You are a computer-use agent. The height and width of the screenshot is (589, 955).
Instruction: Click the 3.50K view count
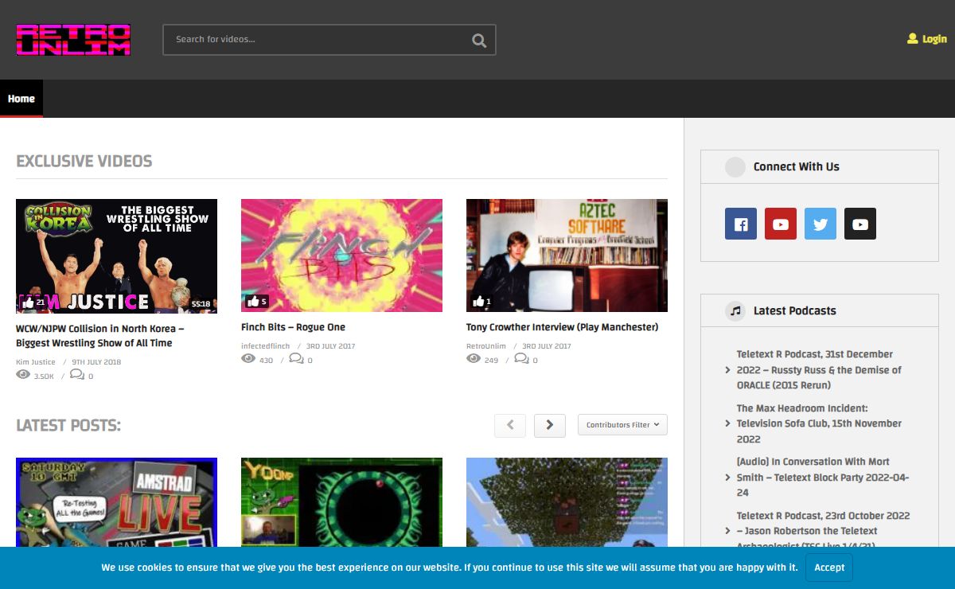coord(44,376)
